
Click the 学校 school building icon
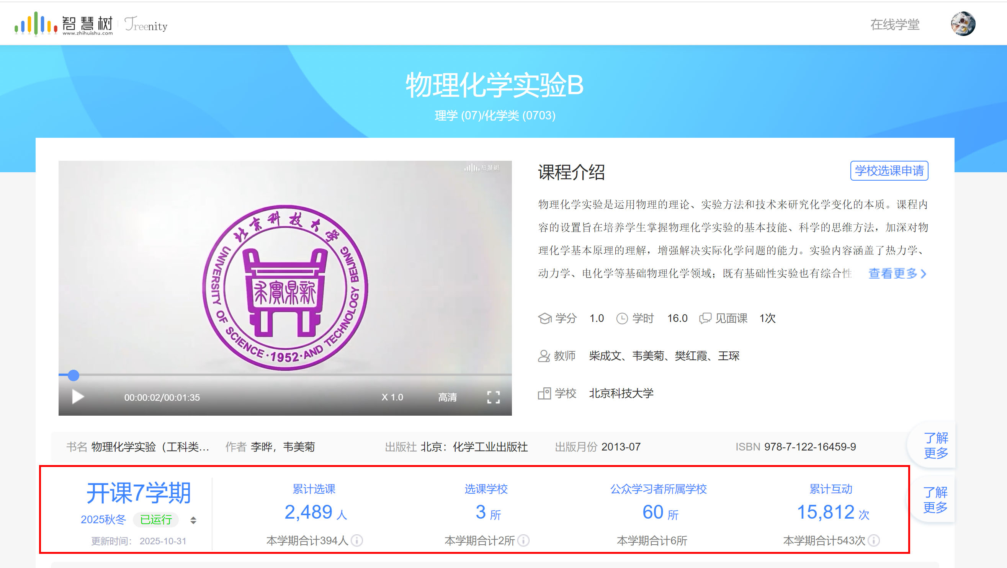544,393
